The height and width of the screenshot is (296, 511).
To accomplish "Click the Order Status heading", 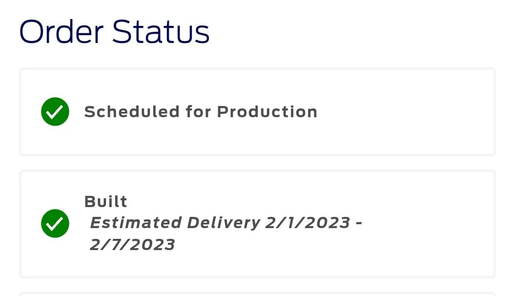I will click(x=114, y=32).
